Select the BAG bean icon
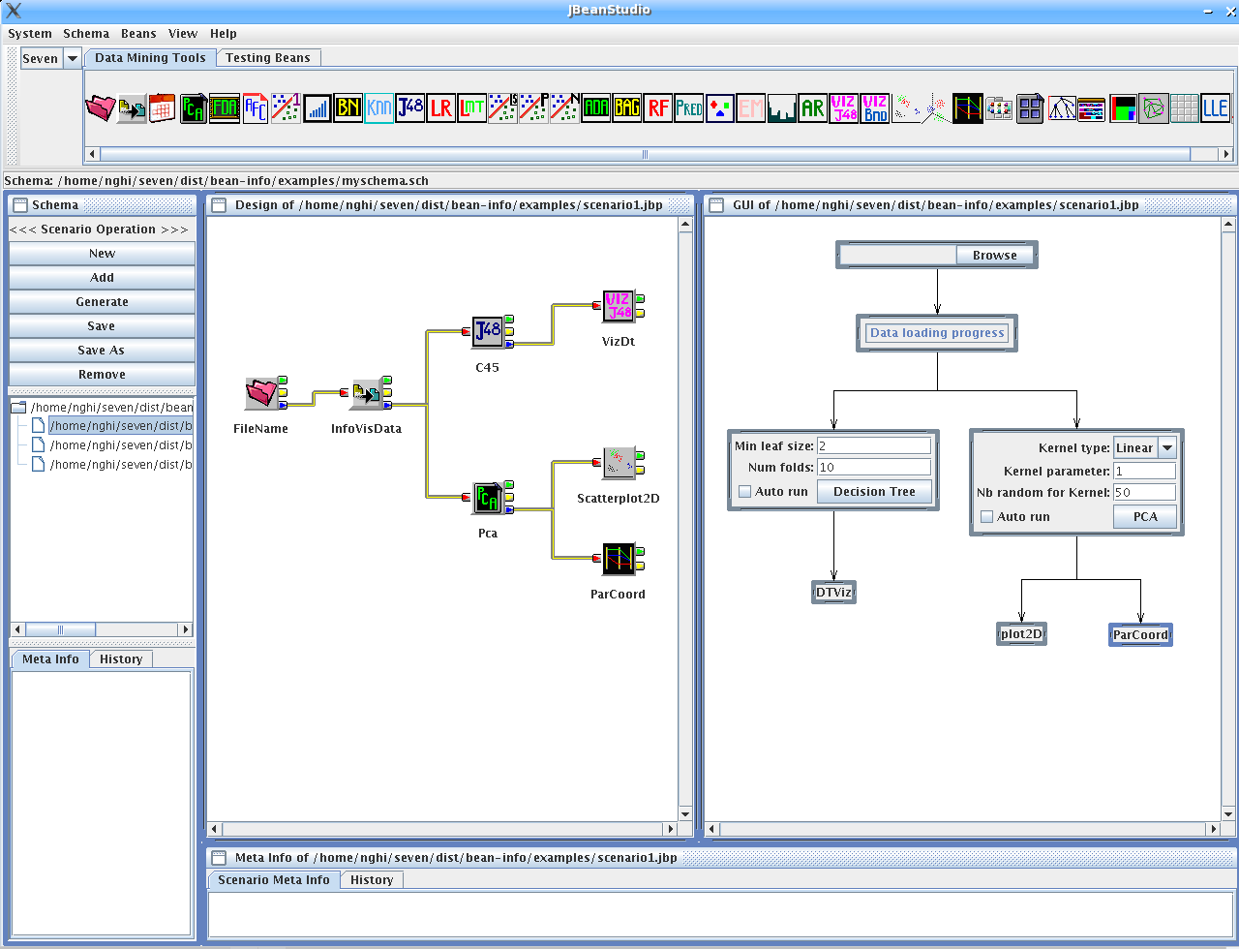 pyautogui.click(x=627, y=107)
